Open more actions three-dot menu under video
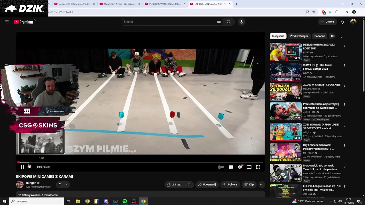The width and height of the screenshot is (365, 205). pyautogui.click(x=262, y=184)
